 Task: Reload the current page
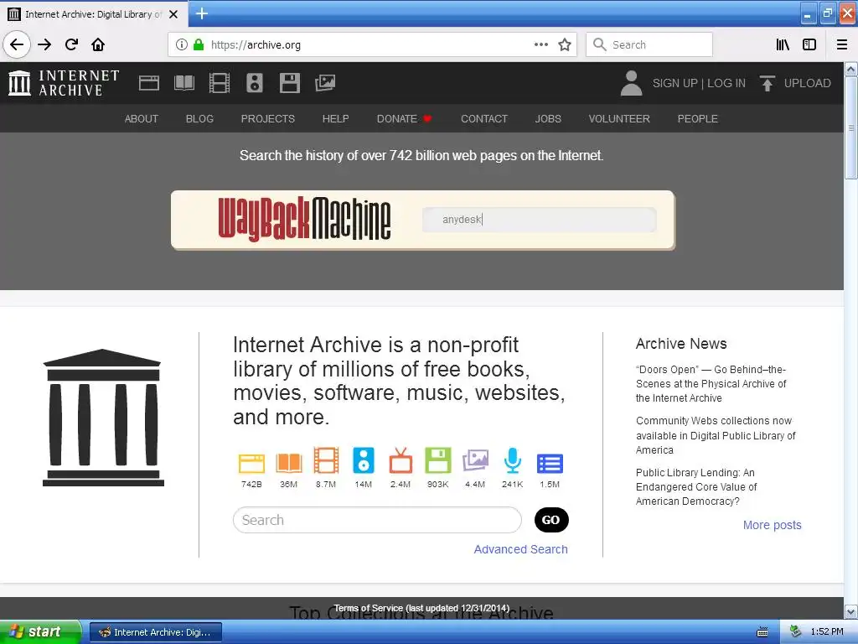click(71, 44)
